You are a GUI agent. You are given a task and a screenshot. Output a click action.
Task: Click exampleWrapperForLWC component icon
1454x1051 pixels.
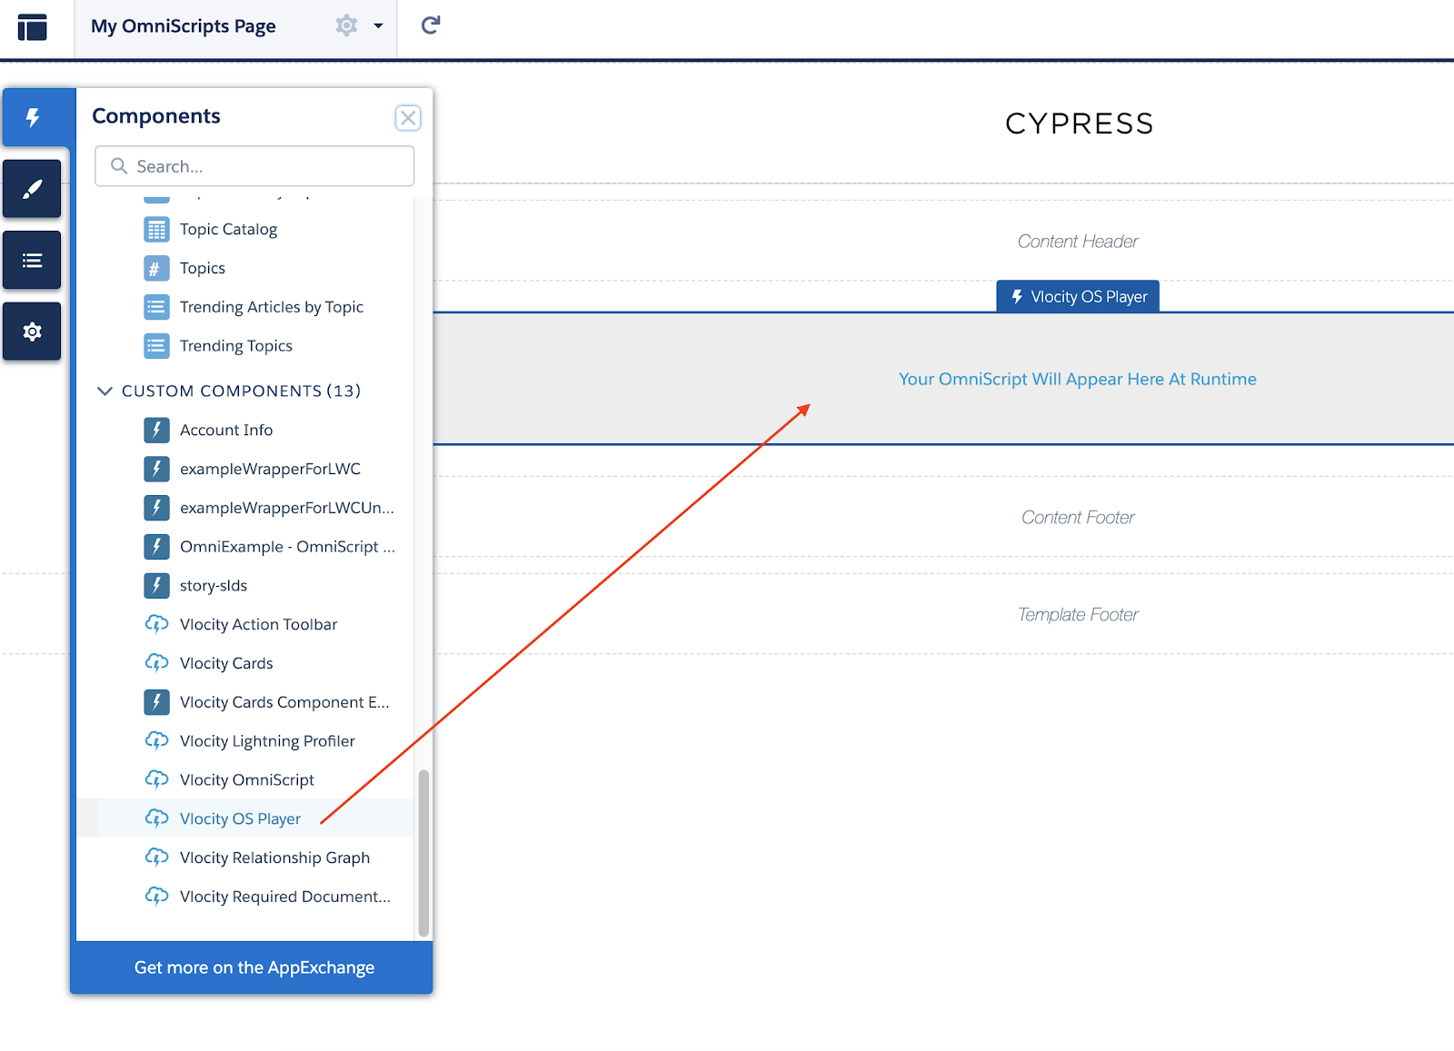point(156,469)
